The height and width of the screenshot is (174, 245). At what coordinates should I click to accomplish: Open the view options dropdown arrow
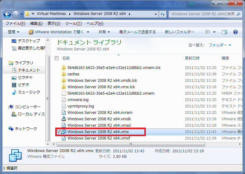(214, 32)
